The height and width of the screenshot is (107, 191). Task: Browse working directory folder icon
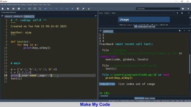(183, 9)
